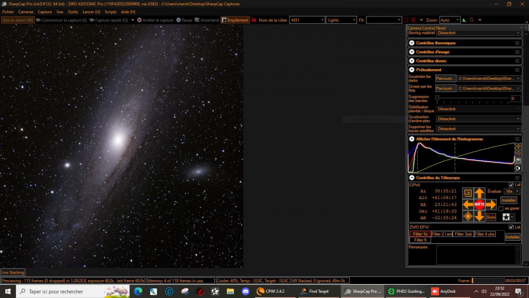Click the red magnifier focus icon
Viewport: 529px width, 298px height.
pyautogui.click(x=472, y=20)
